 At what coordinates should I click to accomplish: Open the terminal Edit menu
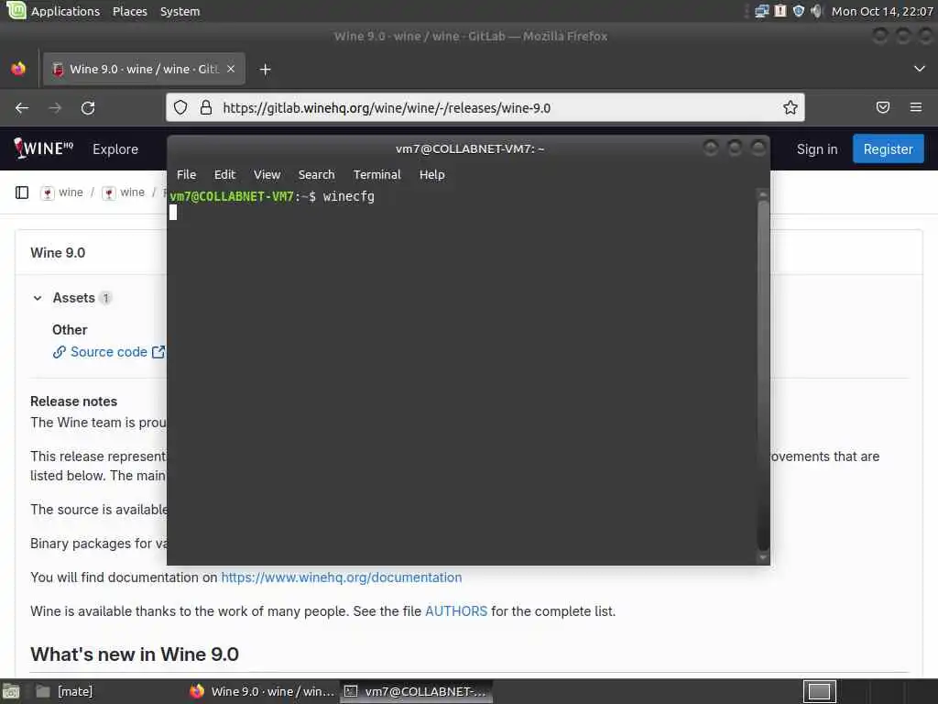[224, 174]
